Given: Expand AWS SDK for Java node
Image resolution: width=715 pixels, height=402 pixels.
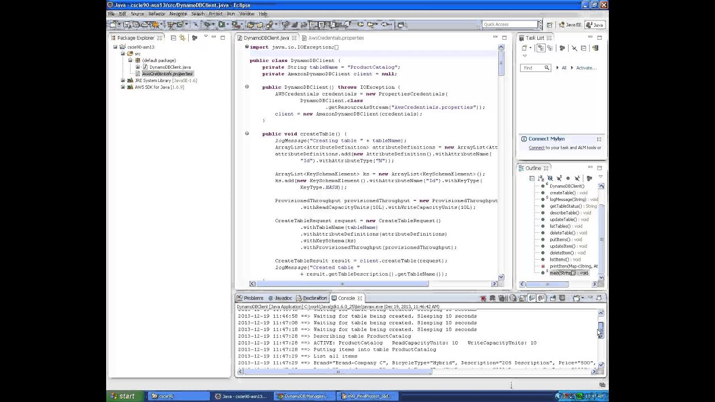Looking at the screenshot, I should pos(123,87).
